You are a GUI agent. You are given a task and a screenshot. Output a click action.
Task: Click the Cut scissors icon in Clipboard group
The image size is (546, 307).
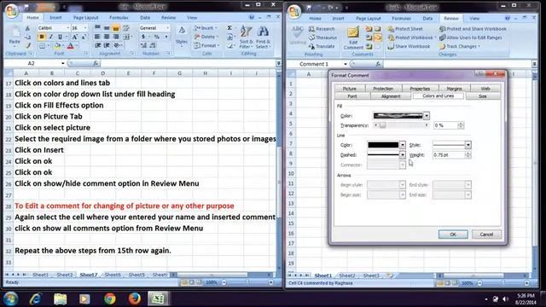[x=28, y=28]
